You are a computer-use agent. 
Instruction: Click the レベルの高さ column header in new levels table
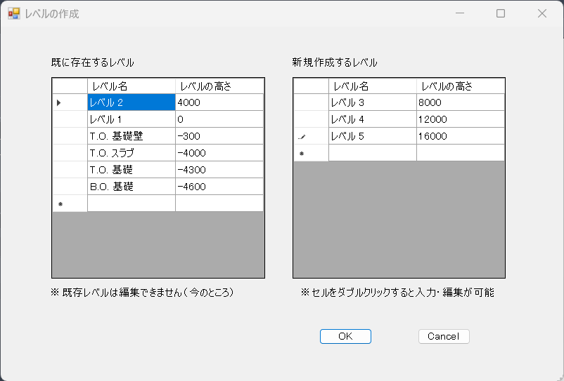(x=460, y=86)
